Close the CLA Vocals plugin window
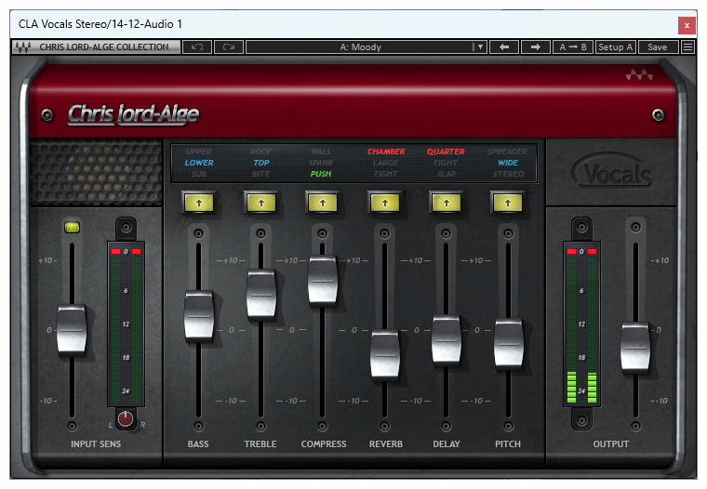Image resolution: width=707 pixels, height=489 pixels. (x=687, y=25)
